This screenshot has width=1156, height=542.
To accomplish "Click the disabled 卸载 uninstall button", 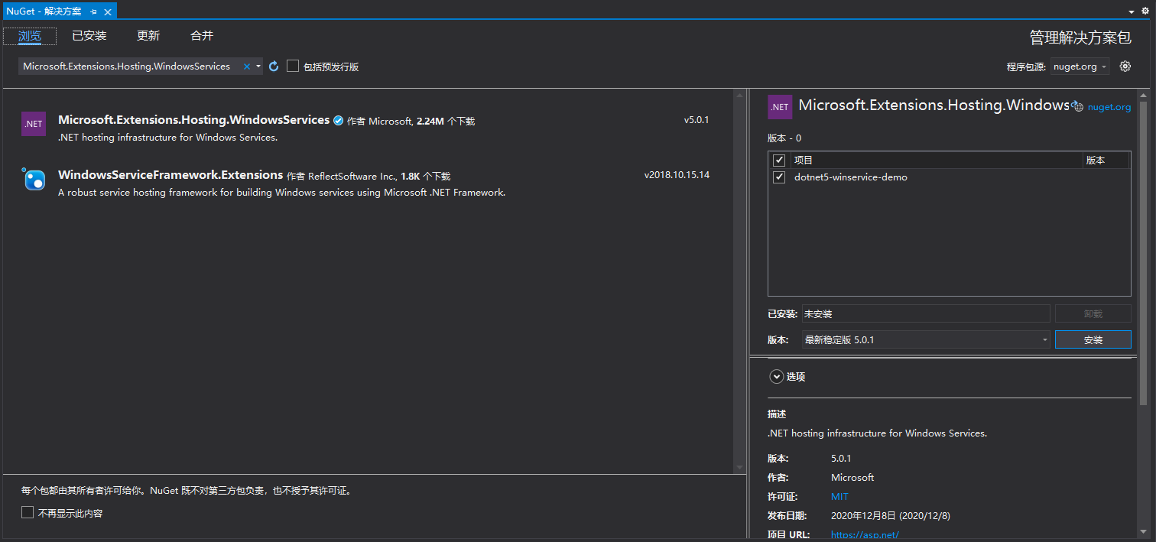I will pyautogui.click(x=1093, y=314).
